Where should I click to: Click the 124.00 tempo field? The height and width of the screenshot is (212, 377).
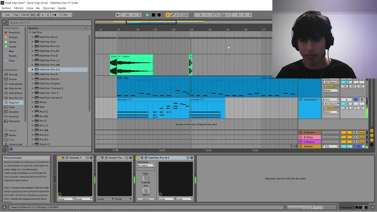click(x=25, y=15)
